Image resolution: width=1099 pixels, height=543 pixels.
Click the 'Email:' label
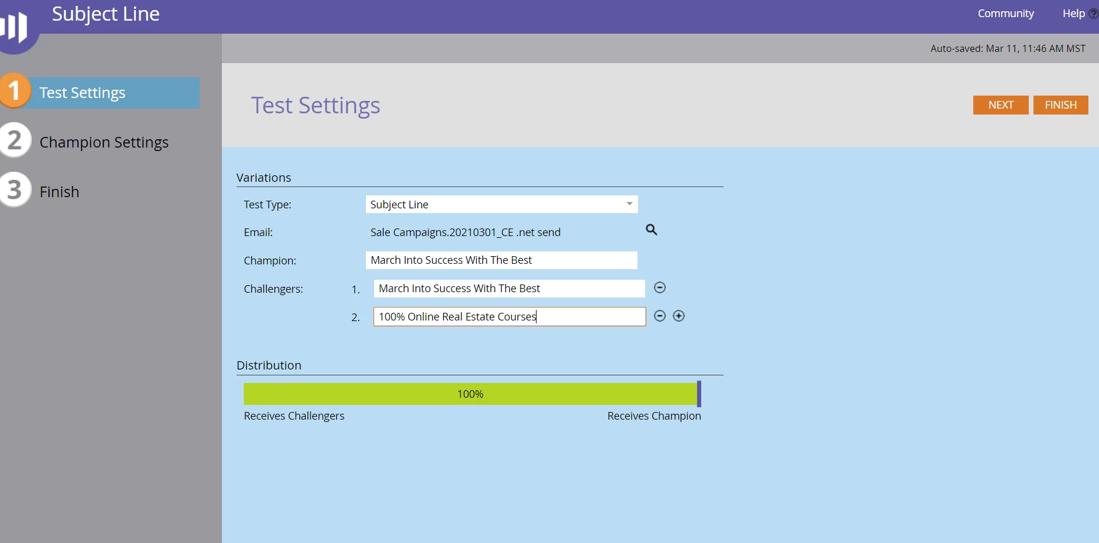(258, 233)
